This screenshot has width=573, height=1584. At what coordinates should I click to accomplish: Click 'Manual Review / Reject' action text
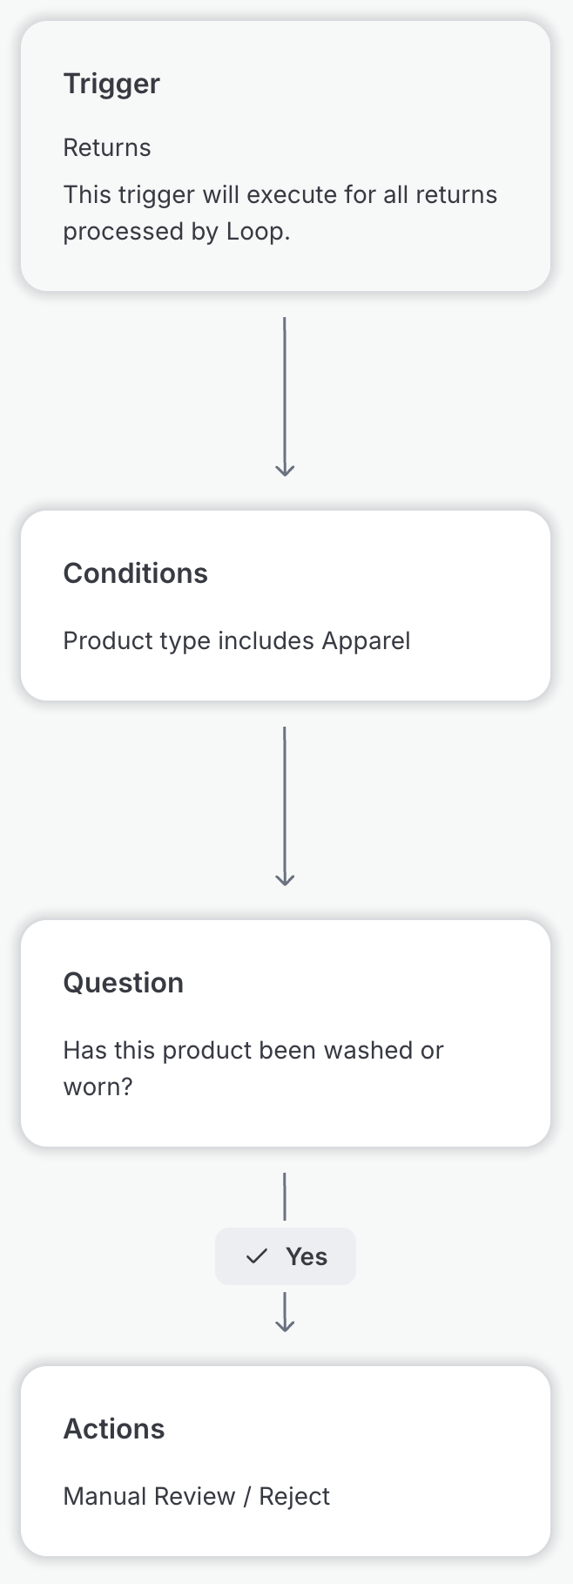coord(196,1496)
